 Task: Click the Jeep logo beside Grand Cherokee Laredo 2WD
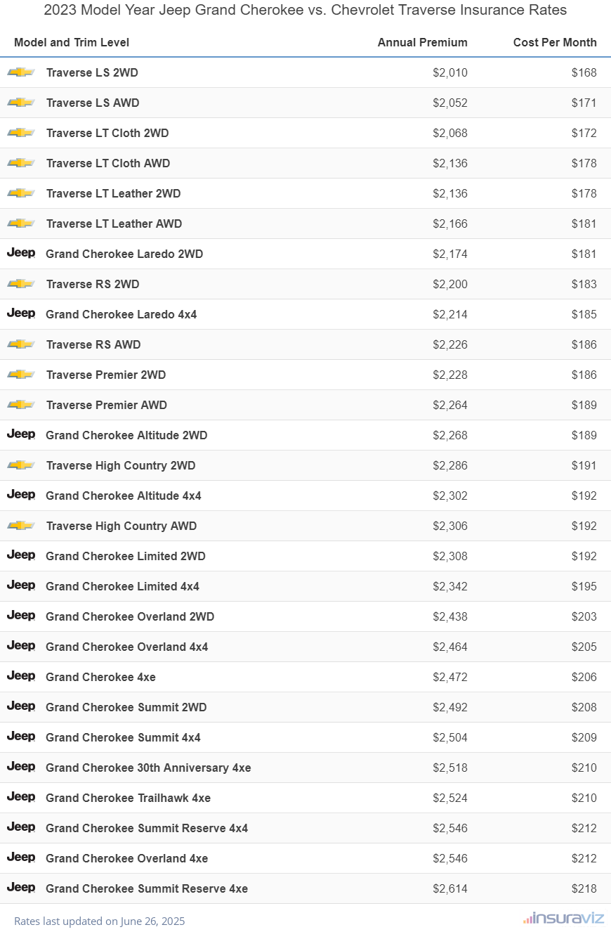pyautogui.click(x=21, y=253)
